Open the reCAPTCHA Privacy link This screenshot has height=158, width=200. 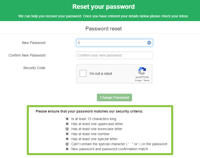pos(138,80)
